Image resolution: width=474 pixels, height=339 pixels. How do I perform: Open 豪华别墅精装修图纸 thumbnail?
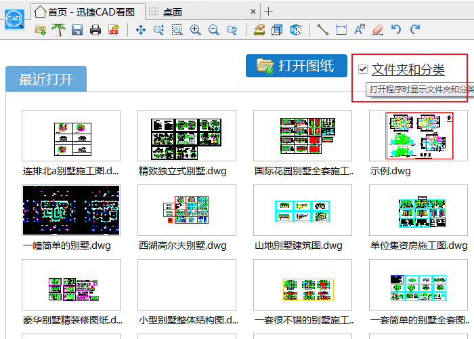point(71,285)
